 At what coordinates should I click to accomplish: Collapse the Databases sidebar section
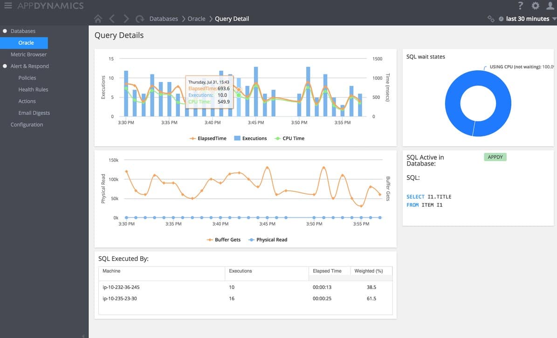click(x=5, y=31)
